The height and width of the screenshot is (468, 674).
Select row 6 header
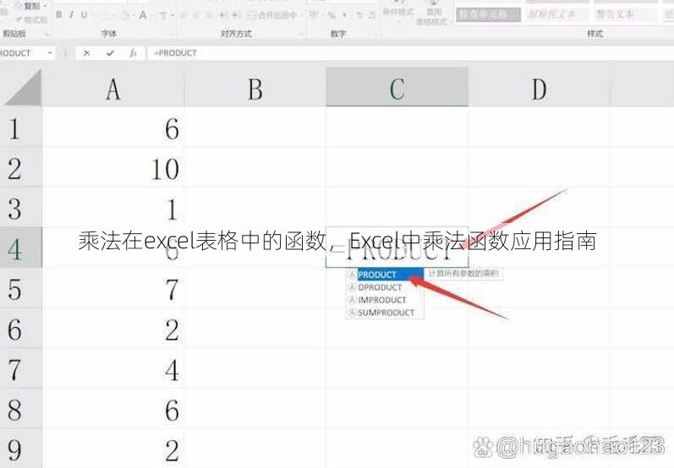(x=20, y=329)
